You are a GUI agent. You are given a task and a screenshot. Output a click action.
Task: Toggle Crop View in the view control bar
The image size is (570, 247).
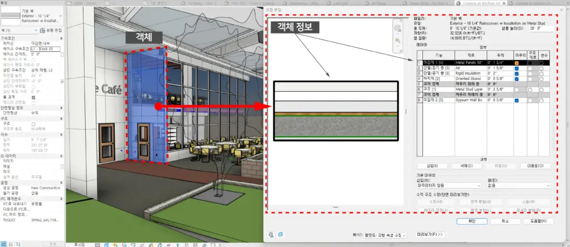point(142,245)
